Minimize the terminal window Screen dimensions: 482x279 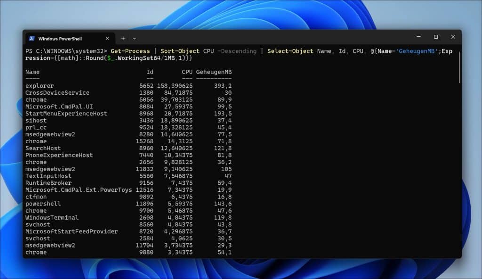click(x=418, y=37)
